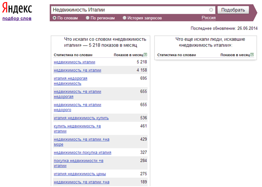
Task: Select the 'По словам' radio button
Action: click(x=55, y=18)
